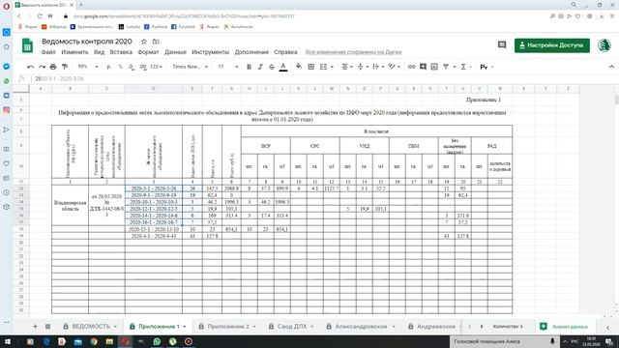
Task: Open the Файл menu
Action: (x=48, y=52)
